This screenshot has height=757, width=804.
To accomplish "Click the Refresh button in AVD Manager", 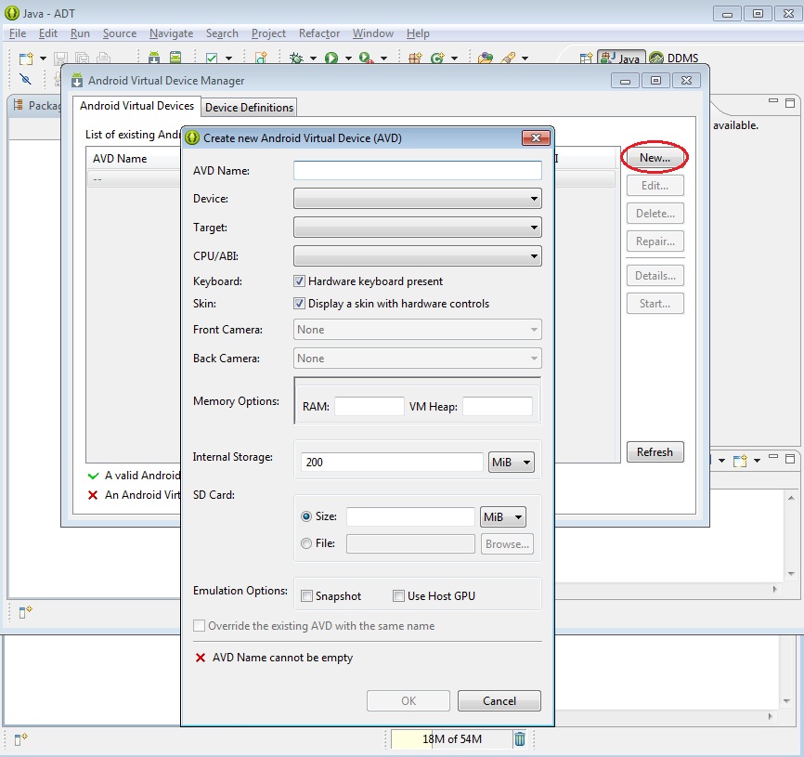I will (x=655, y=451).
